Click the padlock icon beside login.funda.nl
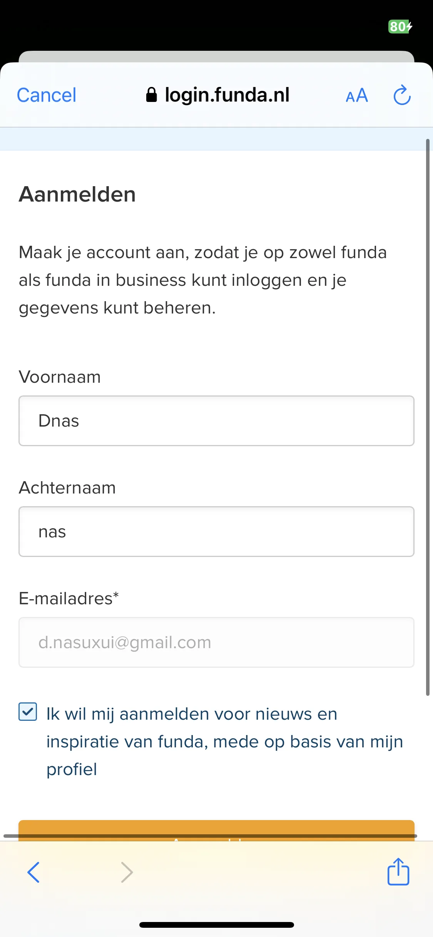The image size is (433, 937). click(x=152, y=95)
